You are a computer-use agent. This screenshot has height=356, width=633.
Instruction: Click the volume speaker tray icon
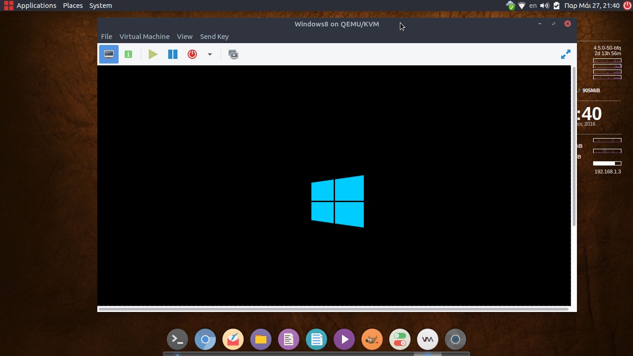[x=544, y=6]
